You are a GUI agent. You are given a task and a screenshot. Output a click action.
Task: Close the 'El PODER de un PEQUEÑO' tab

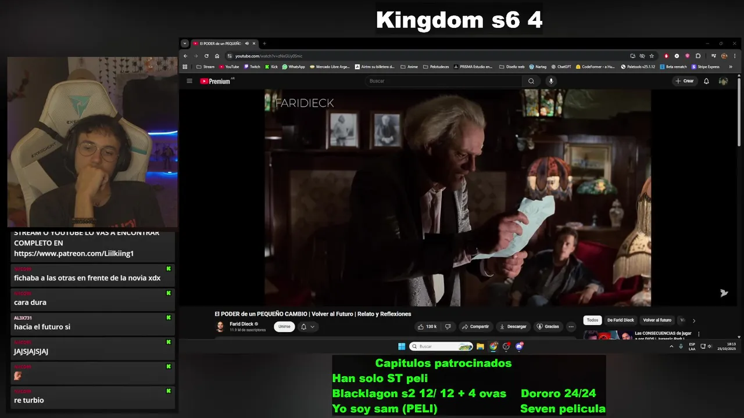[x=254, y=44]
